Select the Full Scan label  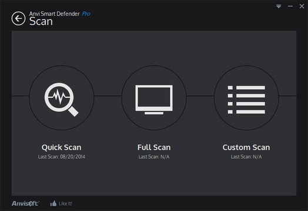tap(154, 147)
